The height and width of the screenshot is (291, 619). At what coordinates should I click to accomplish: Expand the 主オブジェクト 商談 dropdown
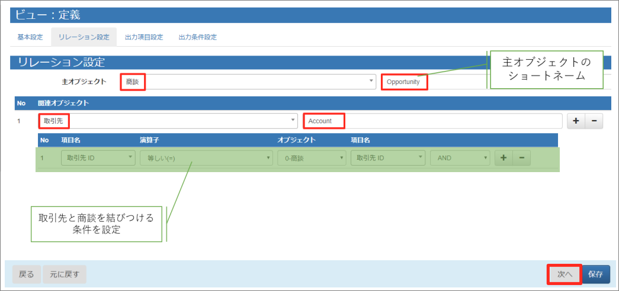tap(248, 82)
